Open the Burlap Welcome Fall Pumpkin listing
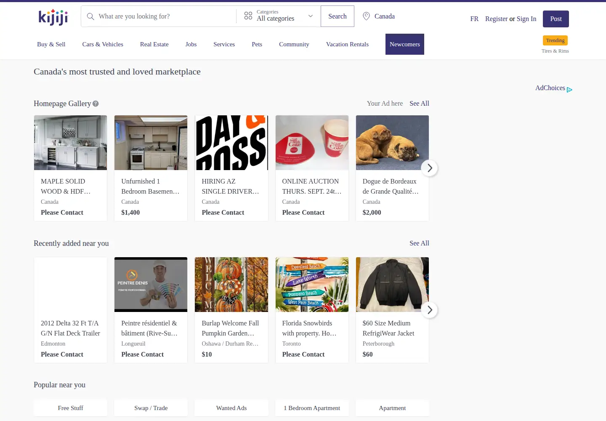The height and width of the screenshot is (421, 606). tap(231, 310)
